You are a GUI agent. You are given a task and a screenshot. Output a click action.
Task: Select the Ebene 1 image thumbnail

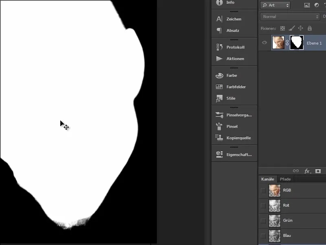click(278, 43)
